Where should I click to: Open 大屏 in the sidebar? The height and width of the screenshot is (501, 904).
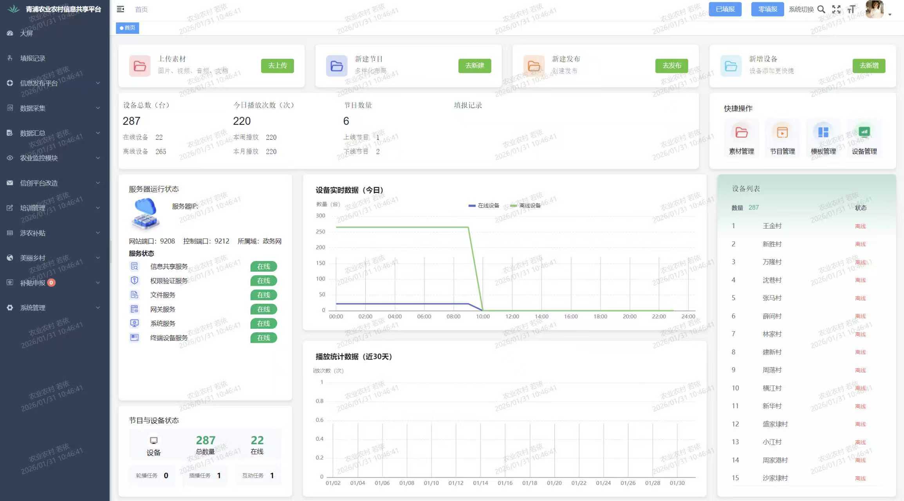(x=27, y=33)
